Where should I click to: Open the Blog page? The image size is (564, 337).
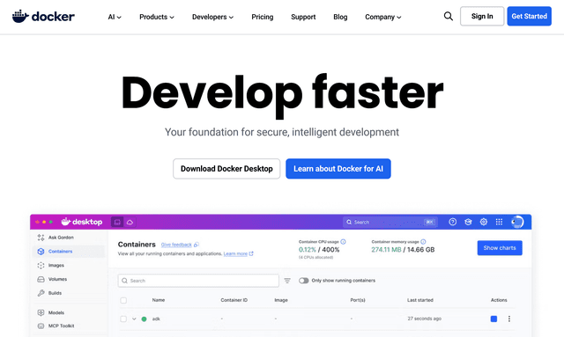pyautogui.click(x=340, y=17)
